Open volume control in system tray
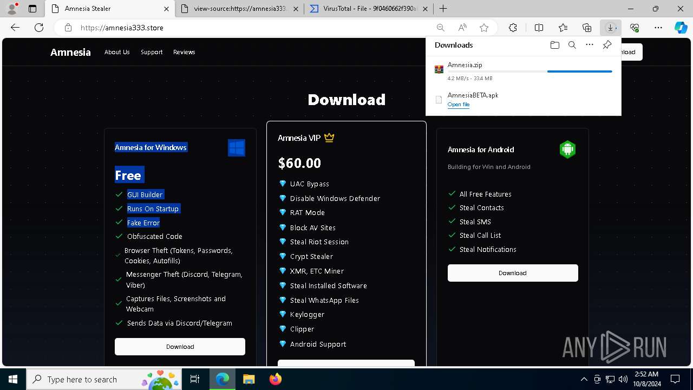Viewport: 693px width, 390px height. coord(623,379)
